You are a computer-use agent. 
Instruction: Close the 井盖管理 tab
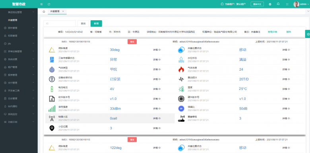[x=63, y=11]
